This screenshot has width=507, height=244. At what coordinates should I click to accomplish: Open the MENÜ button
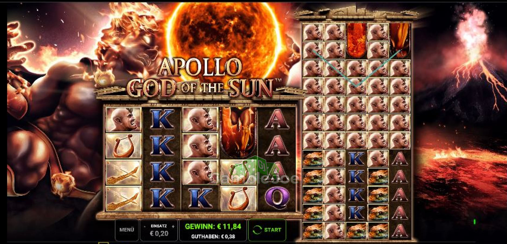[x=127, y=230]
